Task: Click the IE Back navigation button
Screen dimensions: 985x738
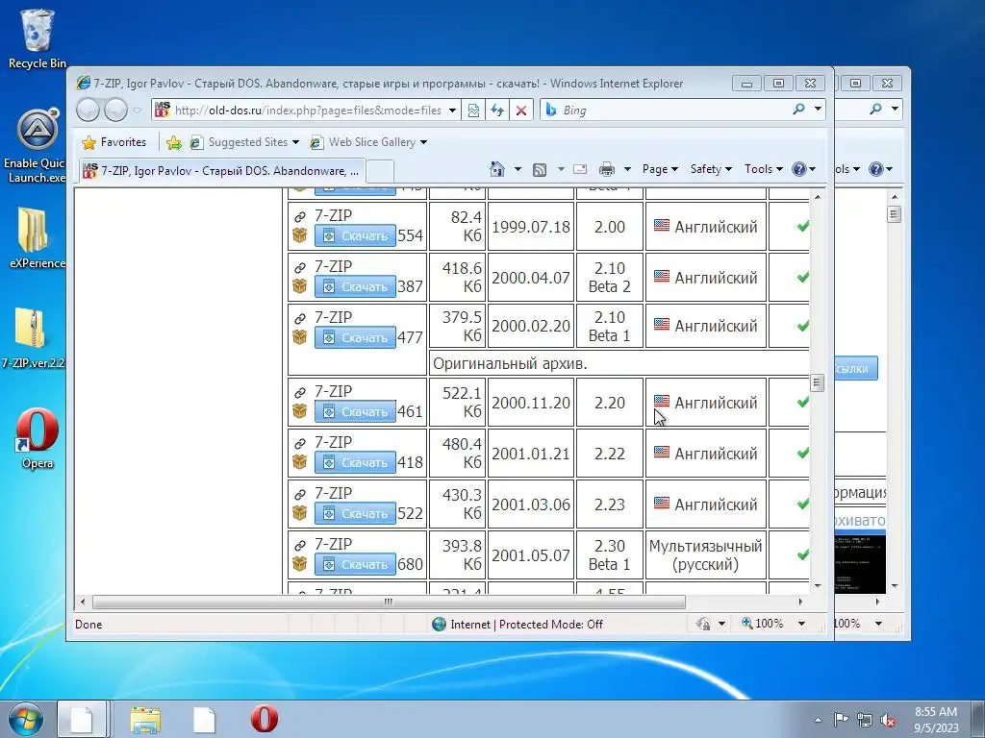Action: point(88,111)
